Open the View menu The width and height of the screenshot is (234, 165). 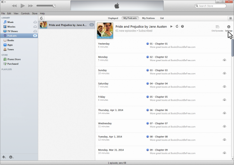(x=16, y=13)
